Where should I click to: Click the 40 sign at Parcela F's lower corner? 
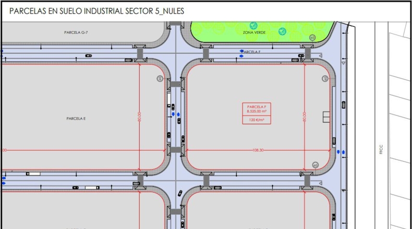coord(316,165)
